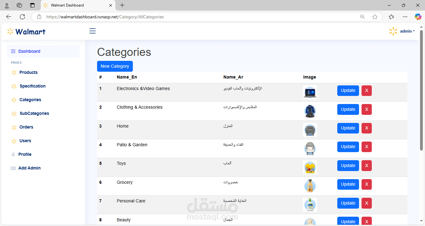Delete the Personal Care category
This screenshot has width=425, height=226.
[367, 203]
